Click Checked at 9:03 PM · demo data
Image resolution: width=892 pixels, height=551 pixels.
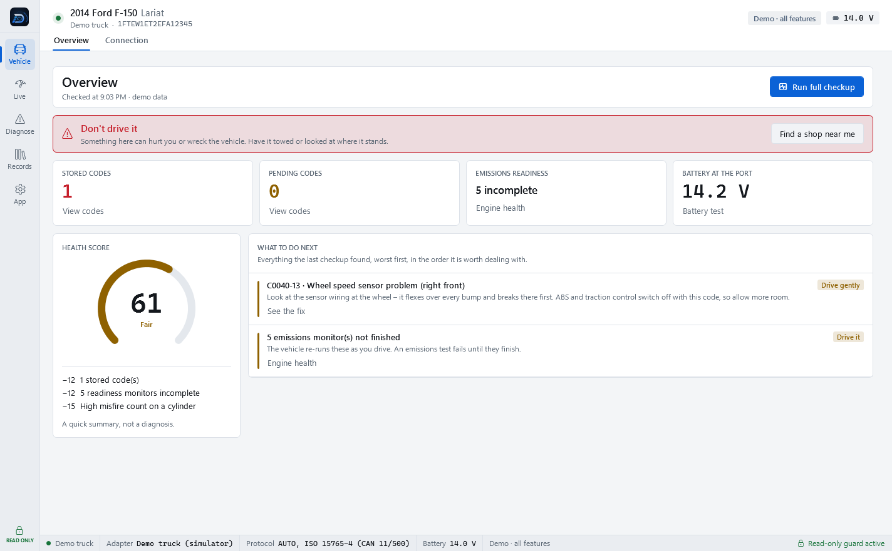tap(115, 97)
